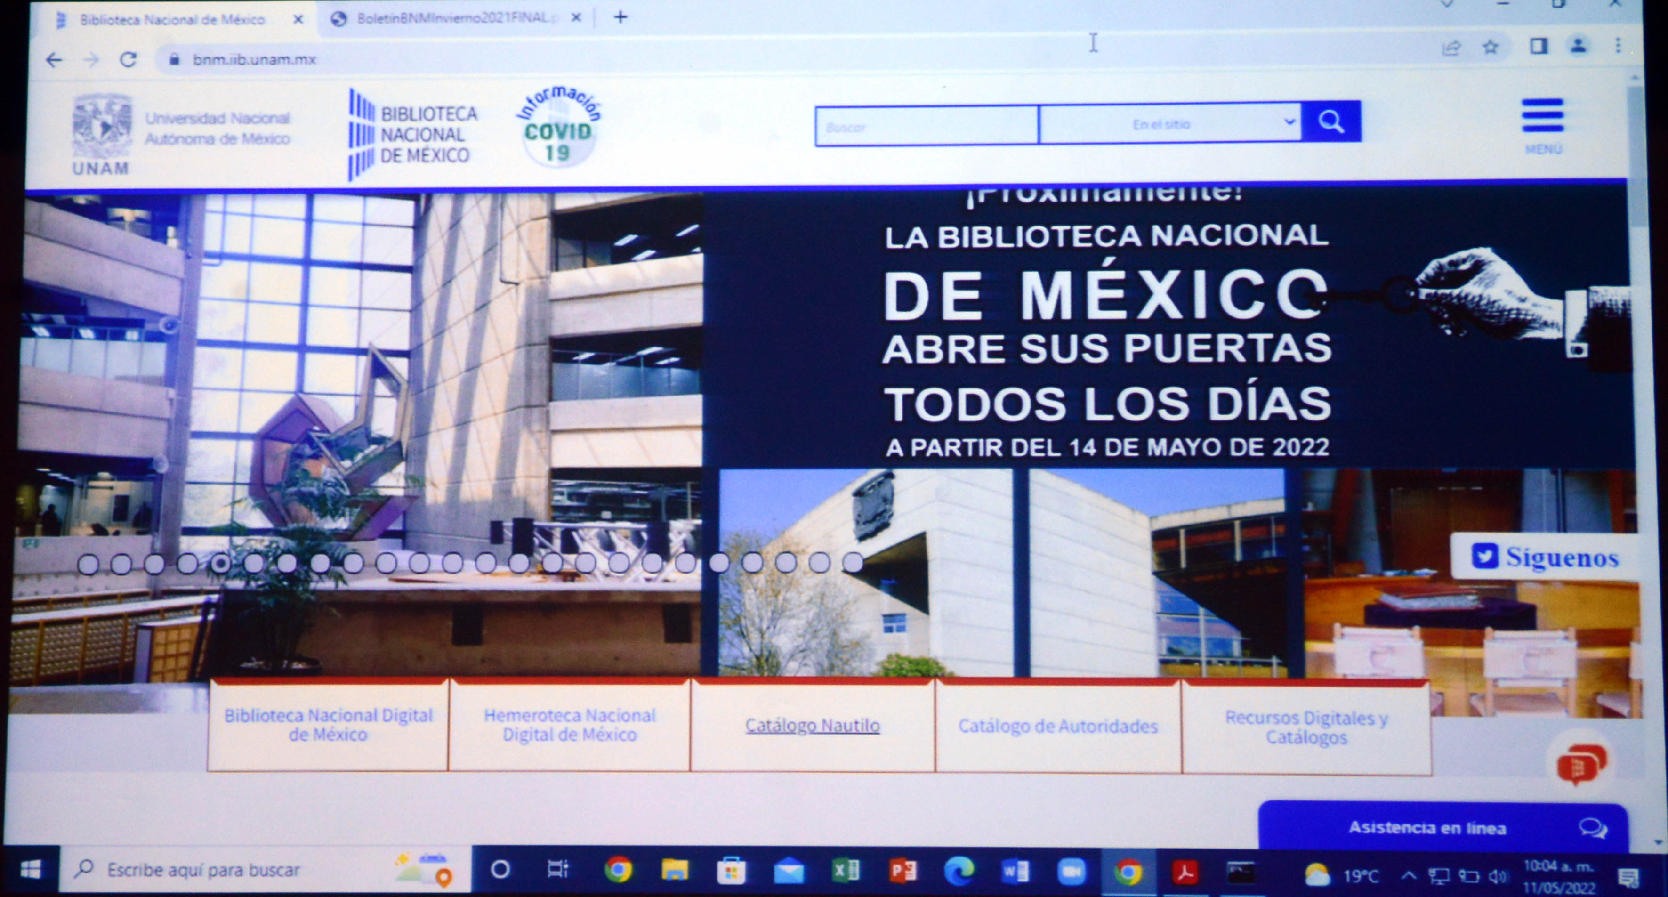
Task: Open a new tab with plus button
Action: point(620,17)
